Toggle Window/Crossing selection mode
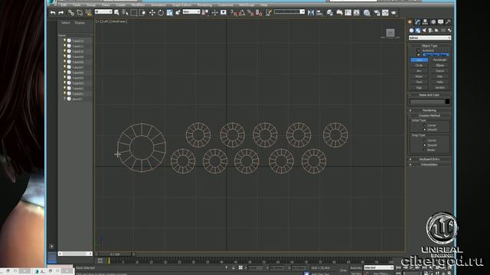490x275 pixels. pyautogui.click(x=142, y=12)
